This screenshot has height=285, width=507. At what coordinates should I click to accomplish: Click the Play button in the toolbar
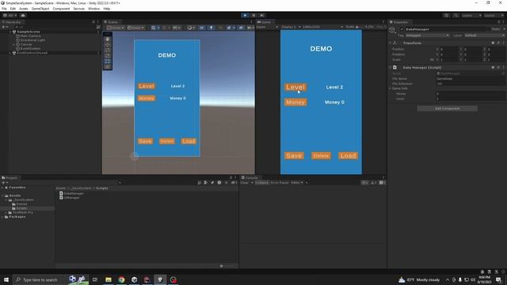245,15
